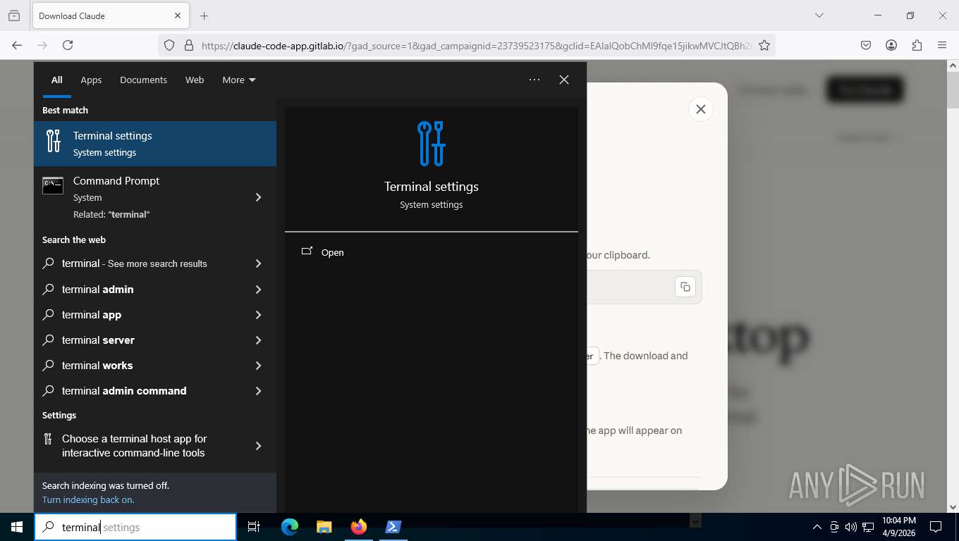Image resolution: width=959 pixels, height=541 pixels.
Task: Open the Firefox tracking protection shield
Action: click(x=169, y=45)
